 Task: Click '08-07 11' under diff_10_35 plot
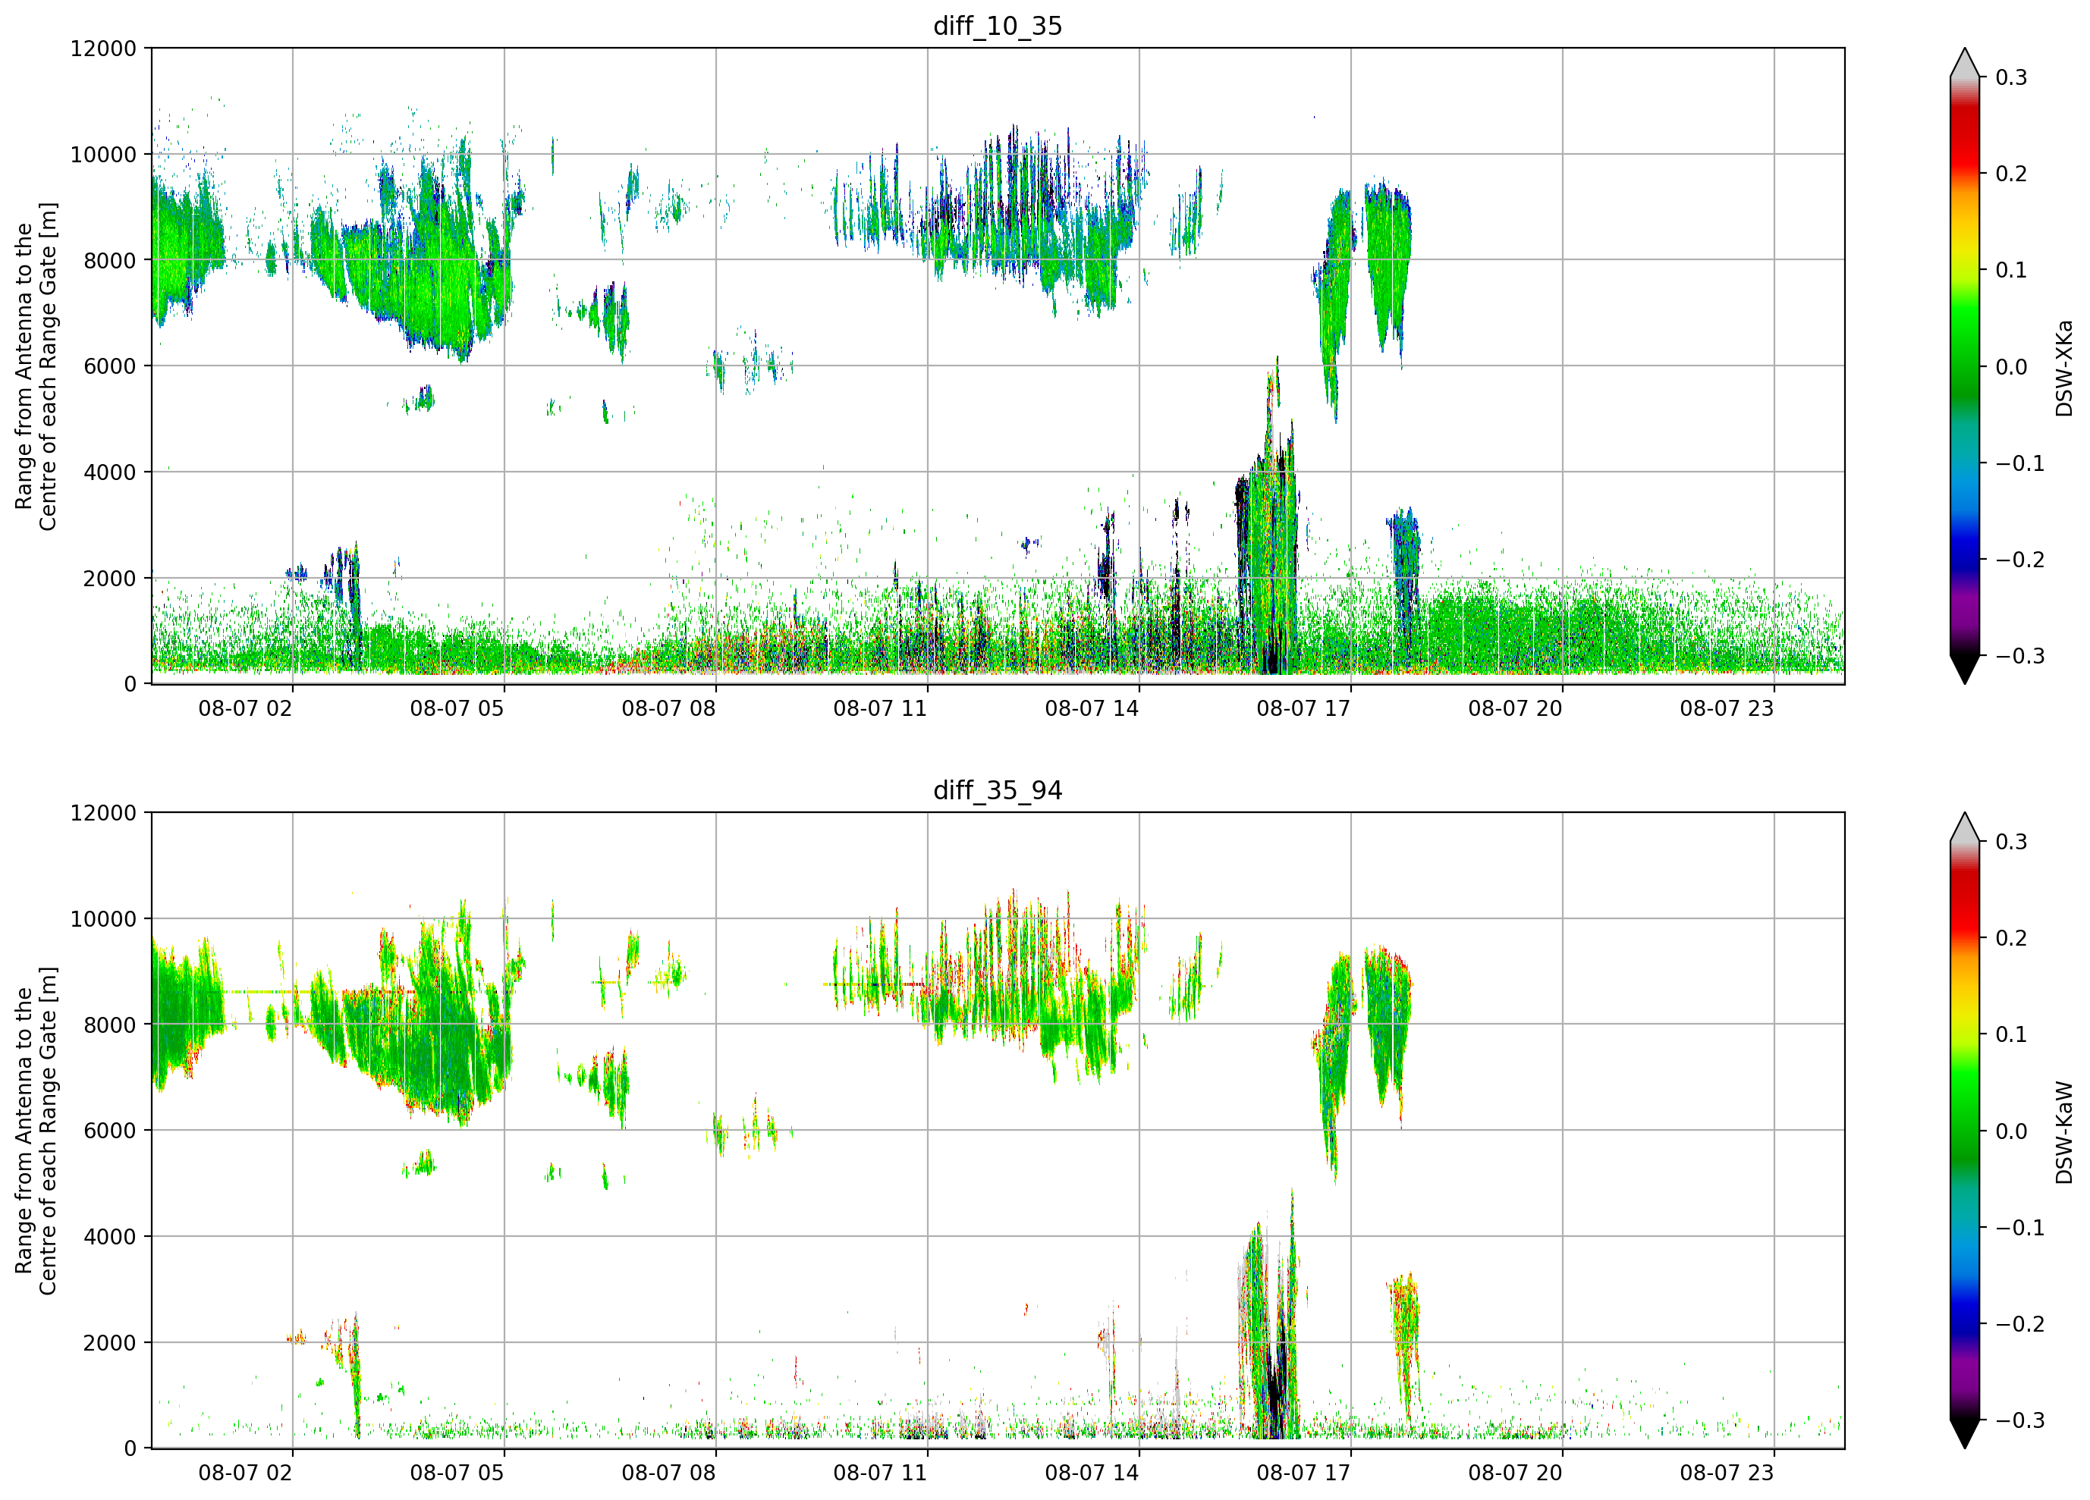click(x=880, y=708)
